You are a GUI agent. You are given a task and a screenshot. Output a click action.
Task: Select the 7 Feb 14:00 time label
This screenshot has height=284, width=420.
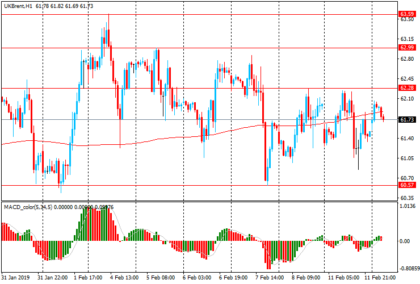270,278
